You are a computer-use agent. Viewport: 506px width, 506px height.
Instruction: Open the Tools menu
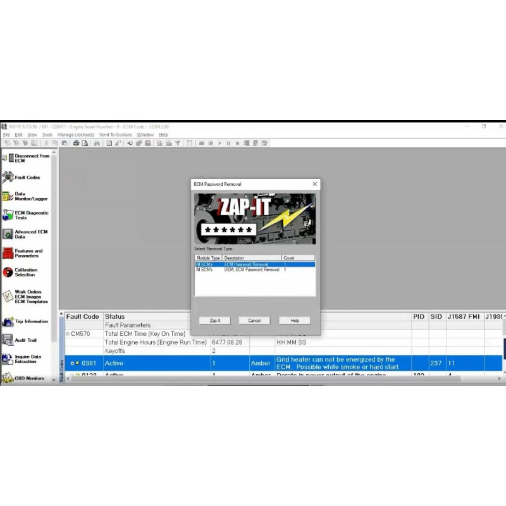tap(46, 134)
